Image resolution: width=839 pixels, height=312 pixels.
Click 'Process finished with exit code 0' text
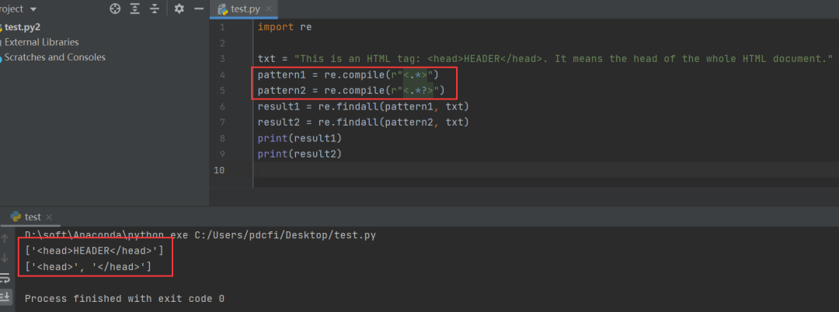124,299
